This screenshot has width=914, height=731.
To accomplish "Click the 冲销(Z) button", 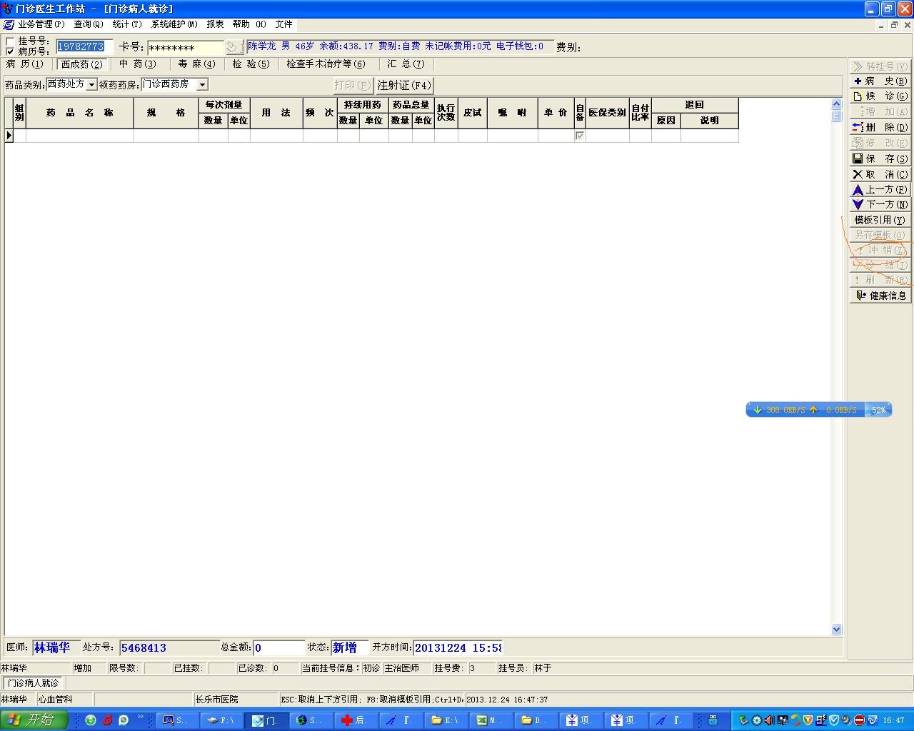I will pyautogui.click(x=880, y=250).
